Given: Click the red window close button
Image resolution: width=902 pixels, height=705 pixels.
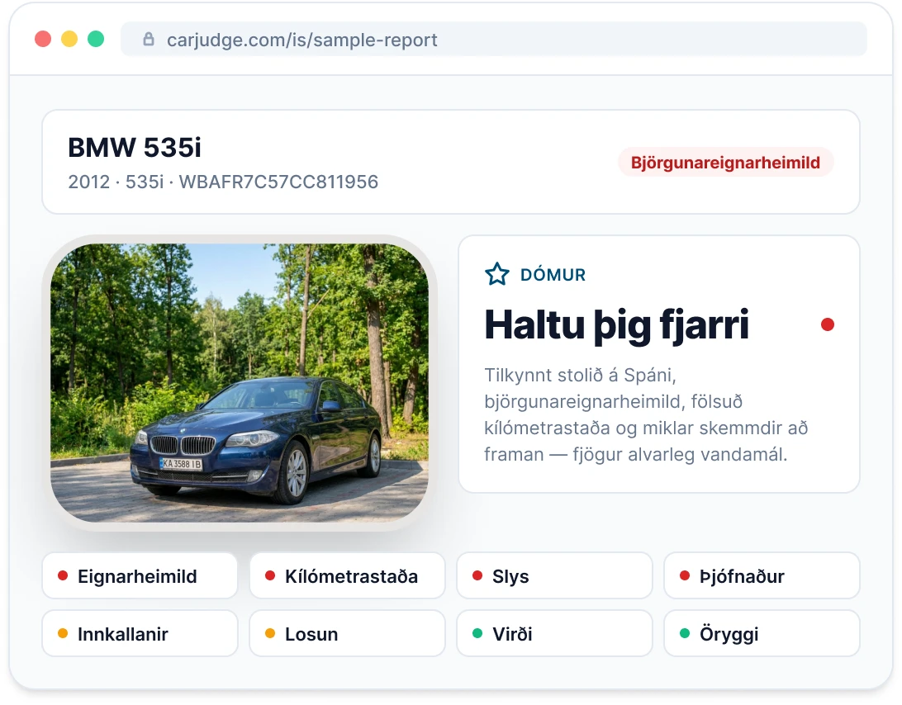Looking at the screenshot, I should (43, 39).
